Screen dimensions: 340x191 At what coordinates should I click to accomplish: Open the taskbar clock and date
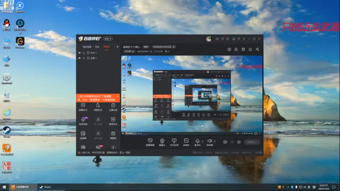coord(323,187)
